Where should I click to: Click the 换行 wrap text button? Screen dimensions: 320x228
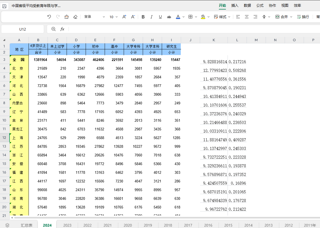(x=303, y=17)
